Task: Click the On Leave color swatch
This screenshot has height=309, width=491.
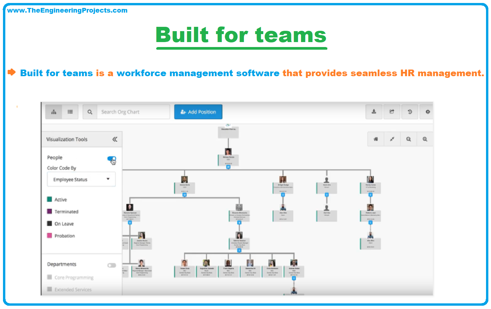Action: pyautogui.click(x=49, y=224)
